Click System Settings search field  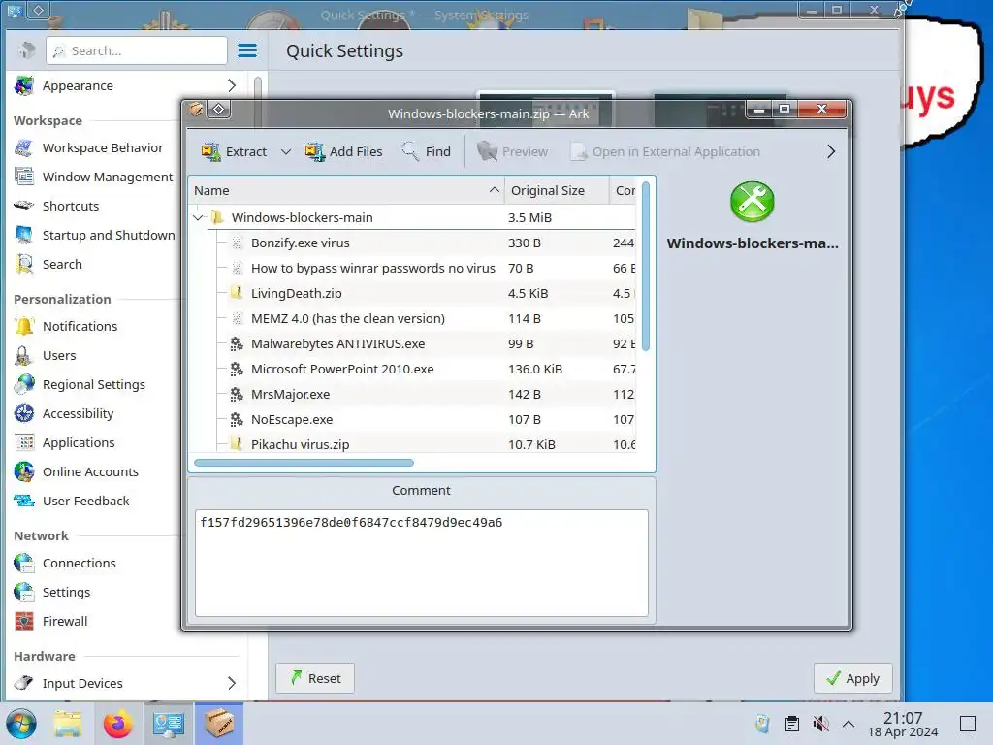pyautogui.click(x=137, y=50)
